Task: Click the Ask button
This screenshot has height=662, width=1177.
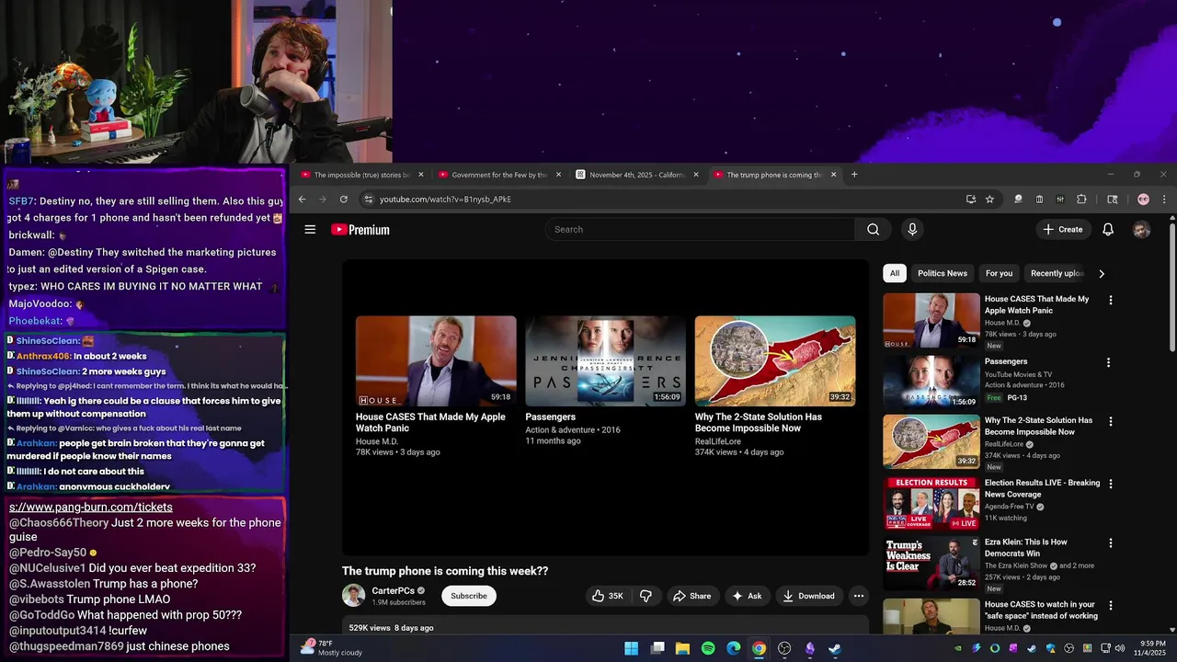Action: [746, 596]
